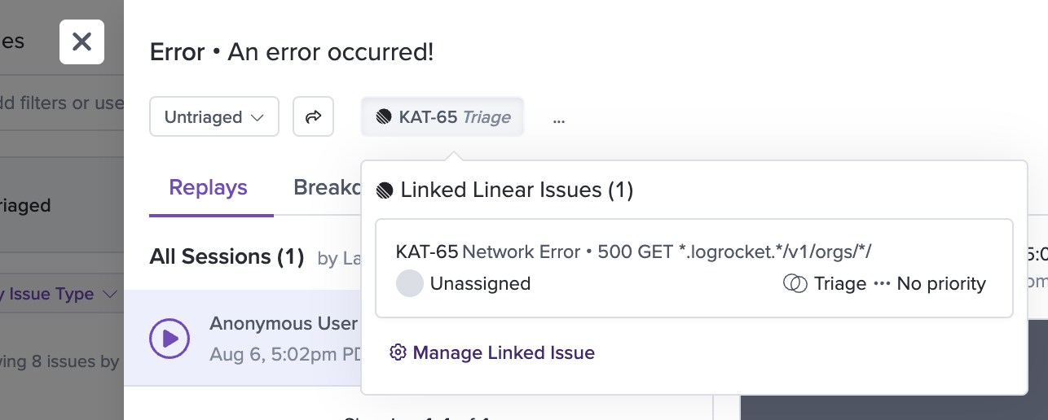
Task: Click the No priority dots icon
Action: pos(882,283)
